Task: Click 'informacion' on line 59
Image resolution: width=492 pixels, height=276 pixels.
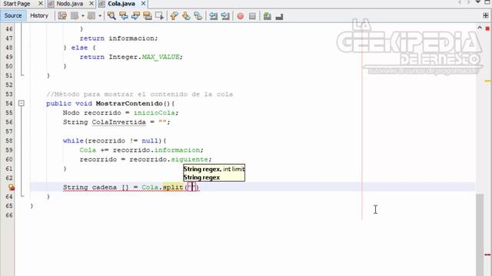Action: coord(177,150)
